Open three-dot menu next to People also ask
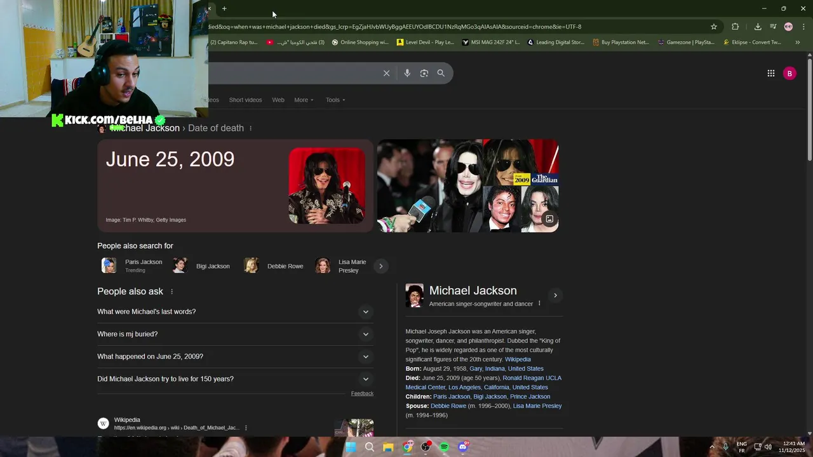The width and height of the screenshot is (813, 457). point(171,291)
